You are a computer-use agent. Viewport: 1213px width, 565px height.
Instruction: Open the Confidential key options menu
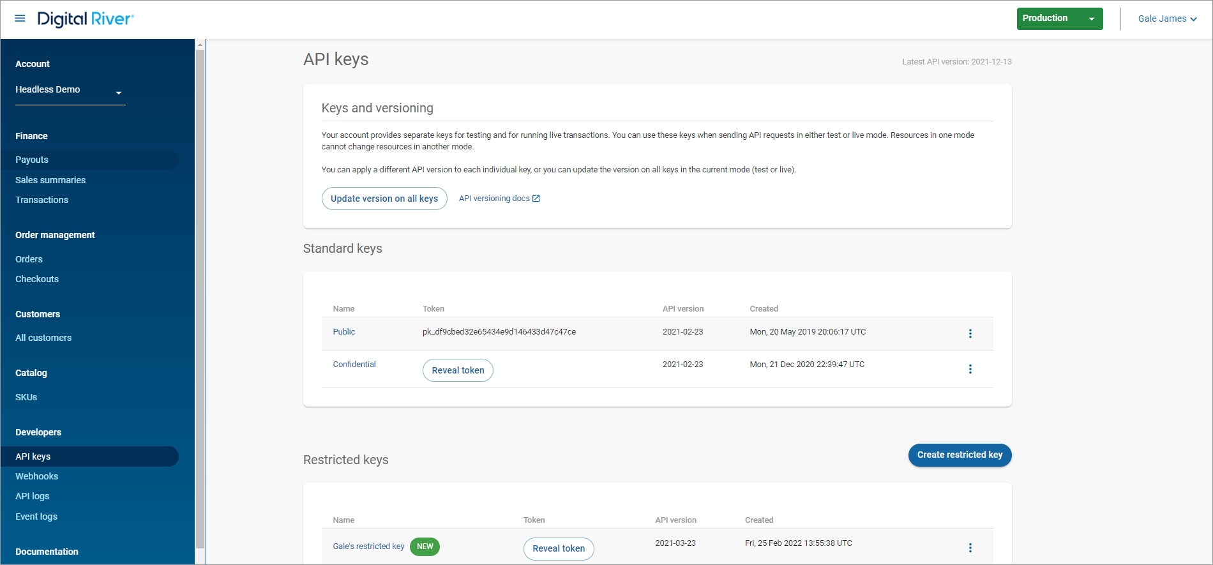pos(970,369)
